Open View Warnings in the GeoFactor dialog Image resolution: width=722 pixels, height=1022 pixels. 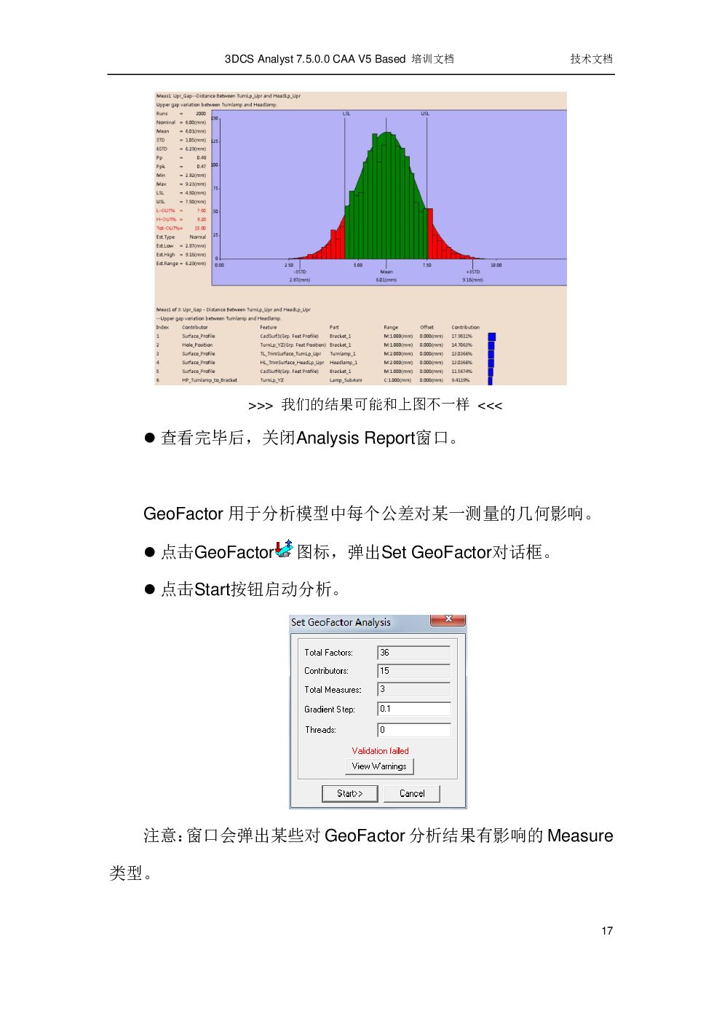(x=379, y=766)
